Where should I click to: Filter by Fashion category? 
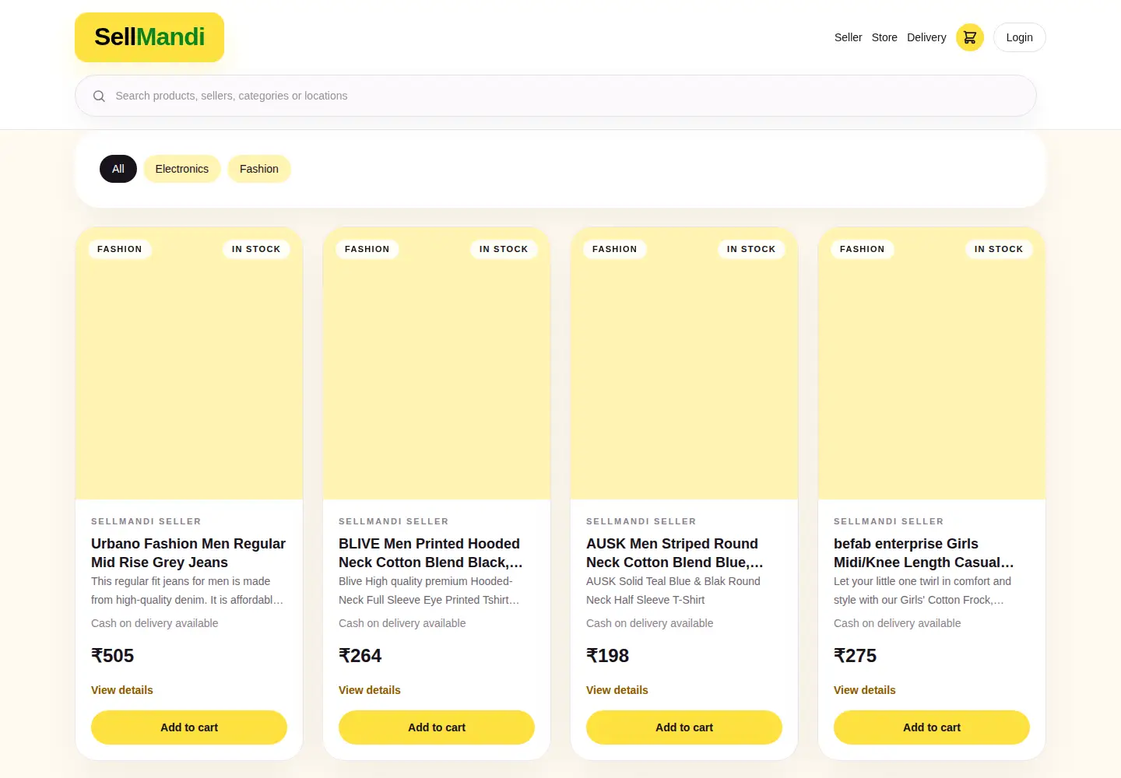tap(259, 169)
